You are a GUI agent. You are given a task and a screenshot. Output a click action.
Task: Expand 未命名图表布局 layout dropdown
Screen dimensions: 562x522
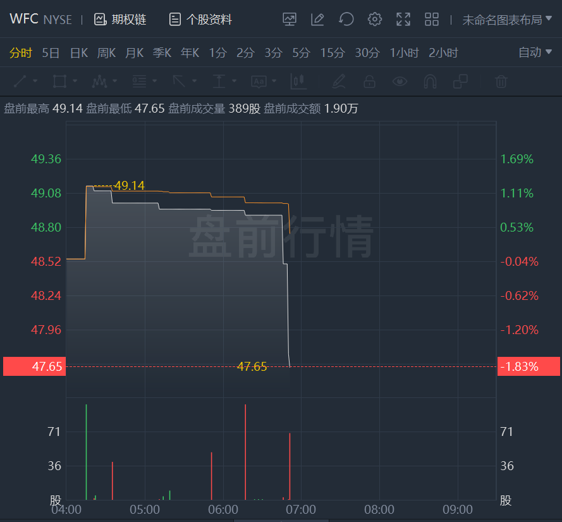click(507, 20)
